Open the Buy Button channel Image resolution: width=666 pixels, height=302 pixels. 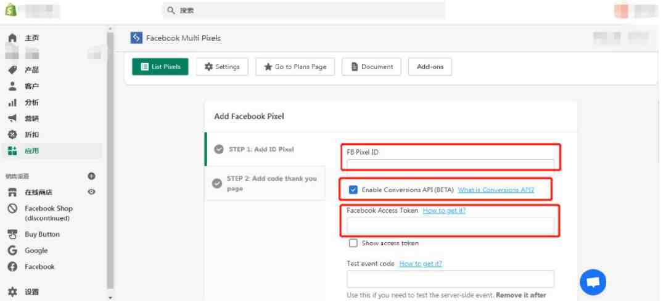pos(42,234)
